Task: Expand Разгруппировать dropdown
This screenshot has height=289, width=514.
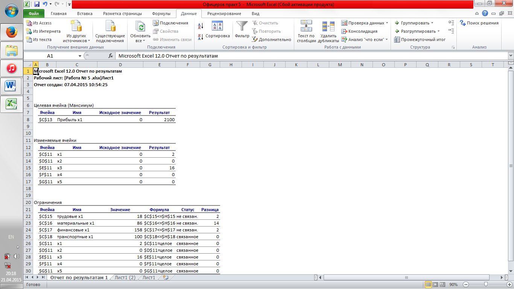Action: click(438, 31)
